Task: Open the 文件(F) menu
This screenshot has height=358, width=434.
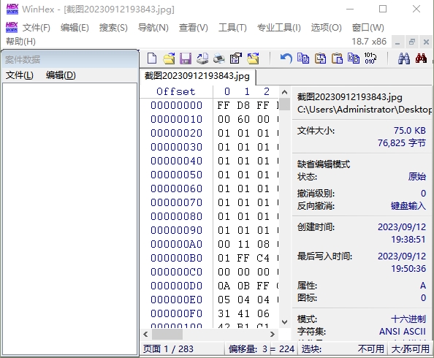Action: [37, 28]
